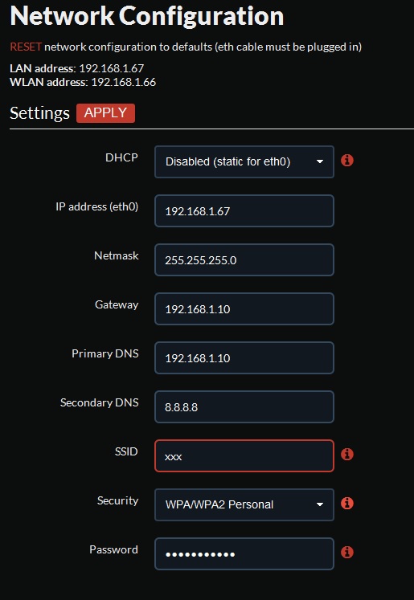Focus the Secondary DNS field

coord(244,406)
